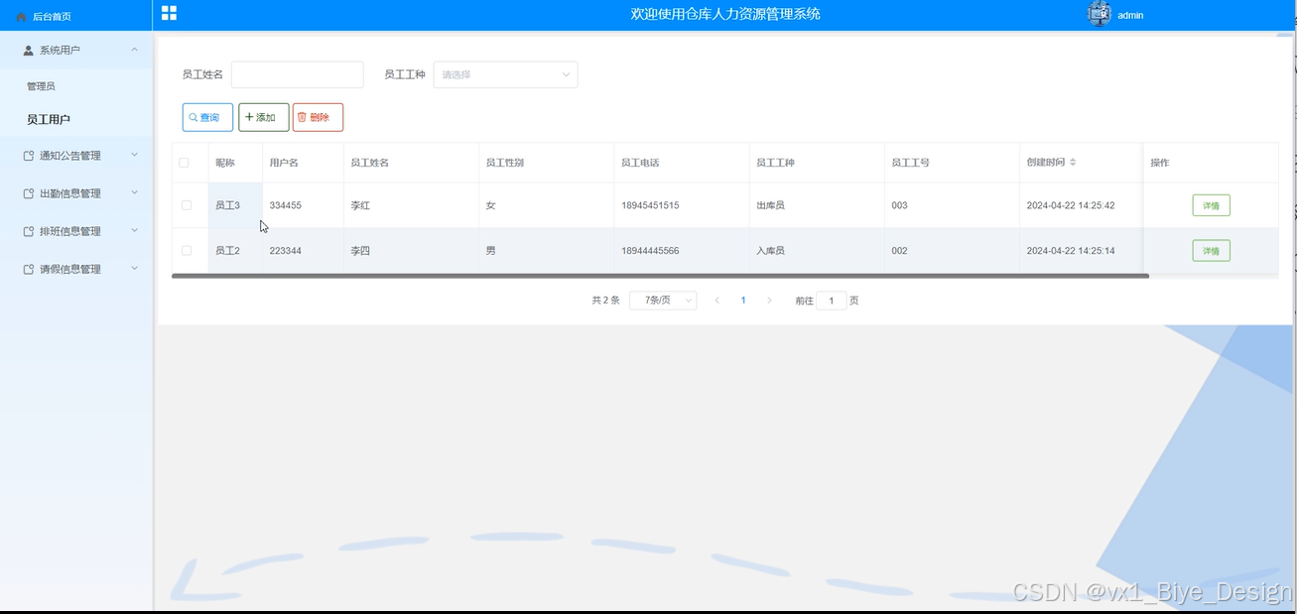Image resolution: width=1297 pixels, height=614 pixels.
Task: Click the admin avatar image
Action: tap(1099, 14)
